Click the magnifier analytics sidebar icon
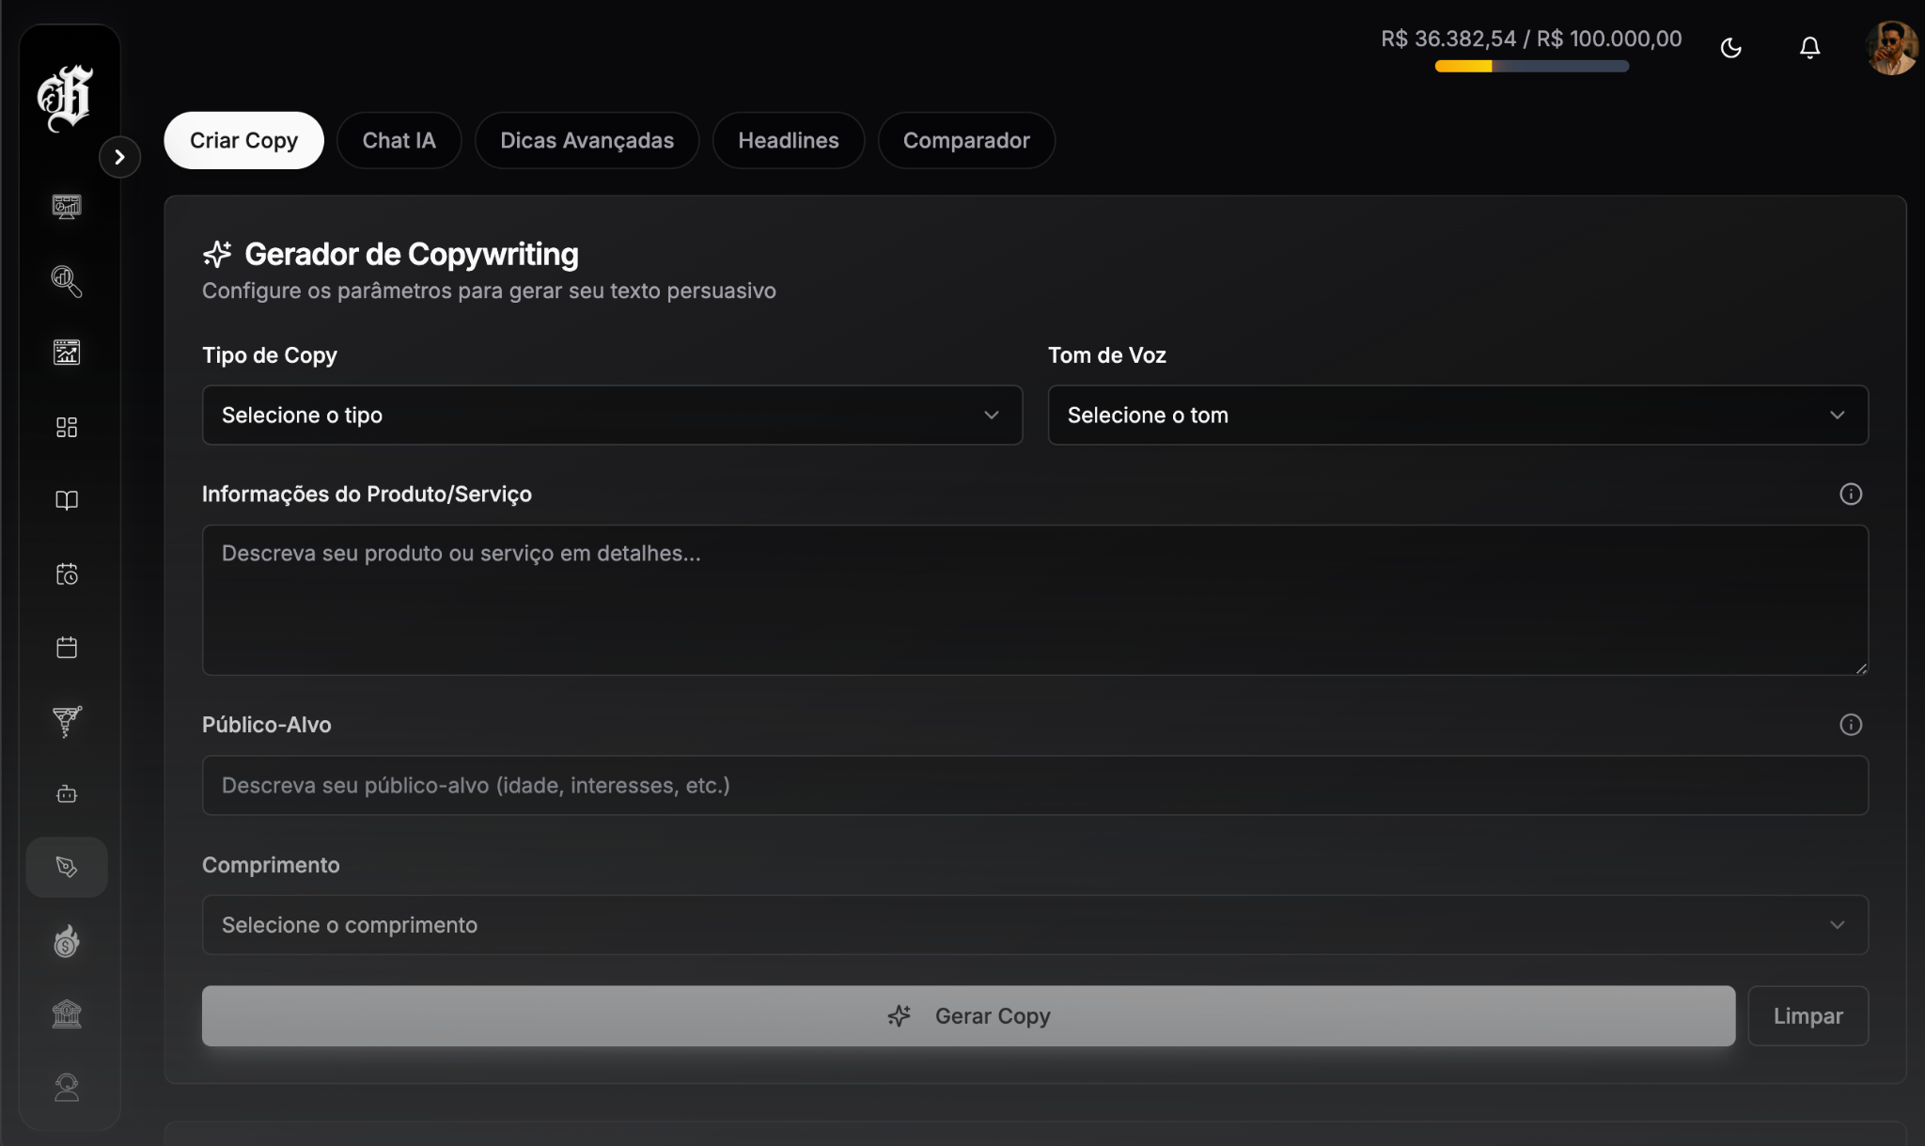 tap(67, 280)
